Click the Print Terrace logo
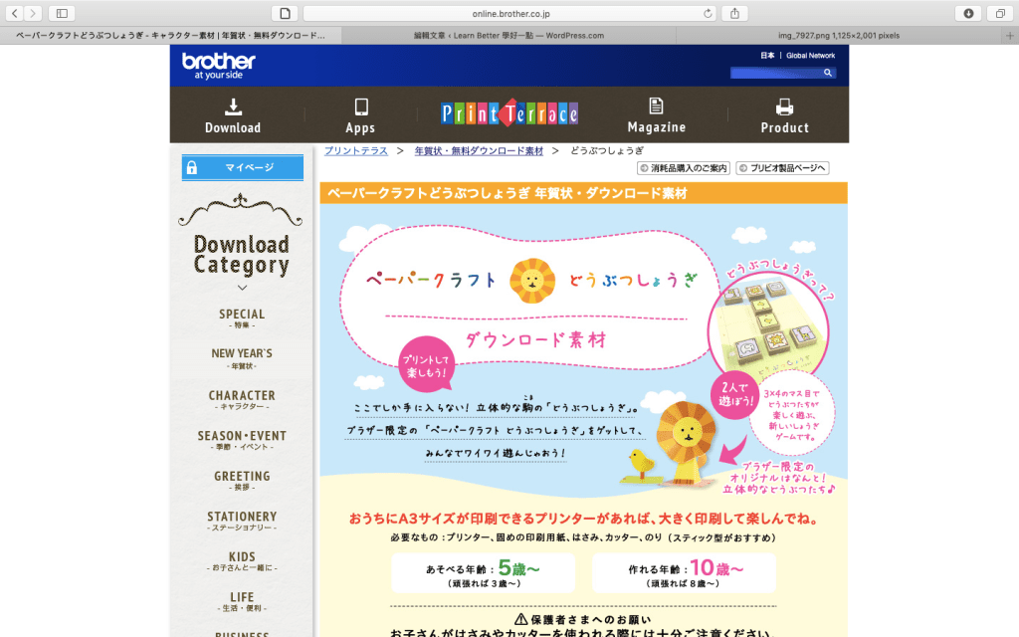Image resolution: width=1019 pixels, height=637 pixels. [x=509, y=113]
